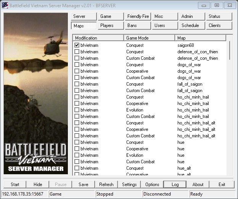Open the Bans tab
Viewport: 238px width, 199px height.
138,25
